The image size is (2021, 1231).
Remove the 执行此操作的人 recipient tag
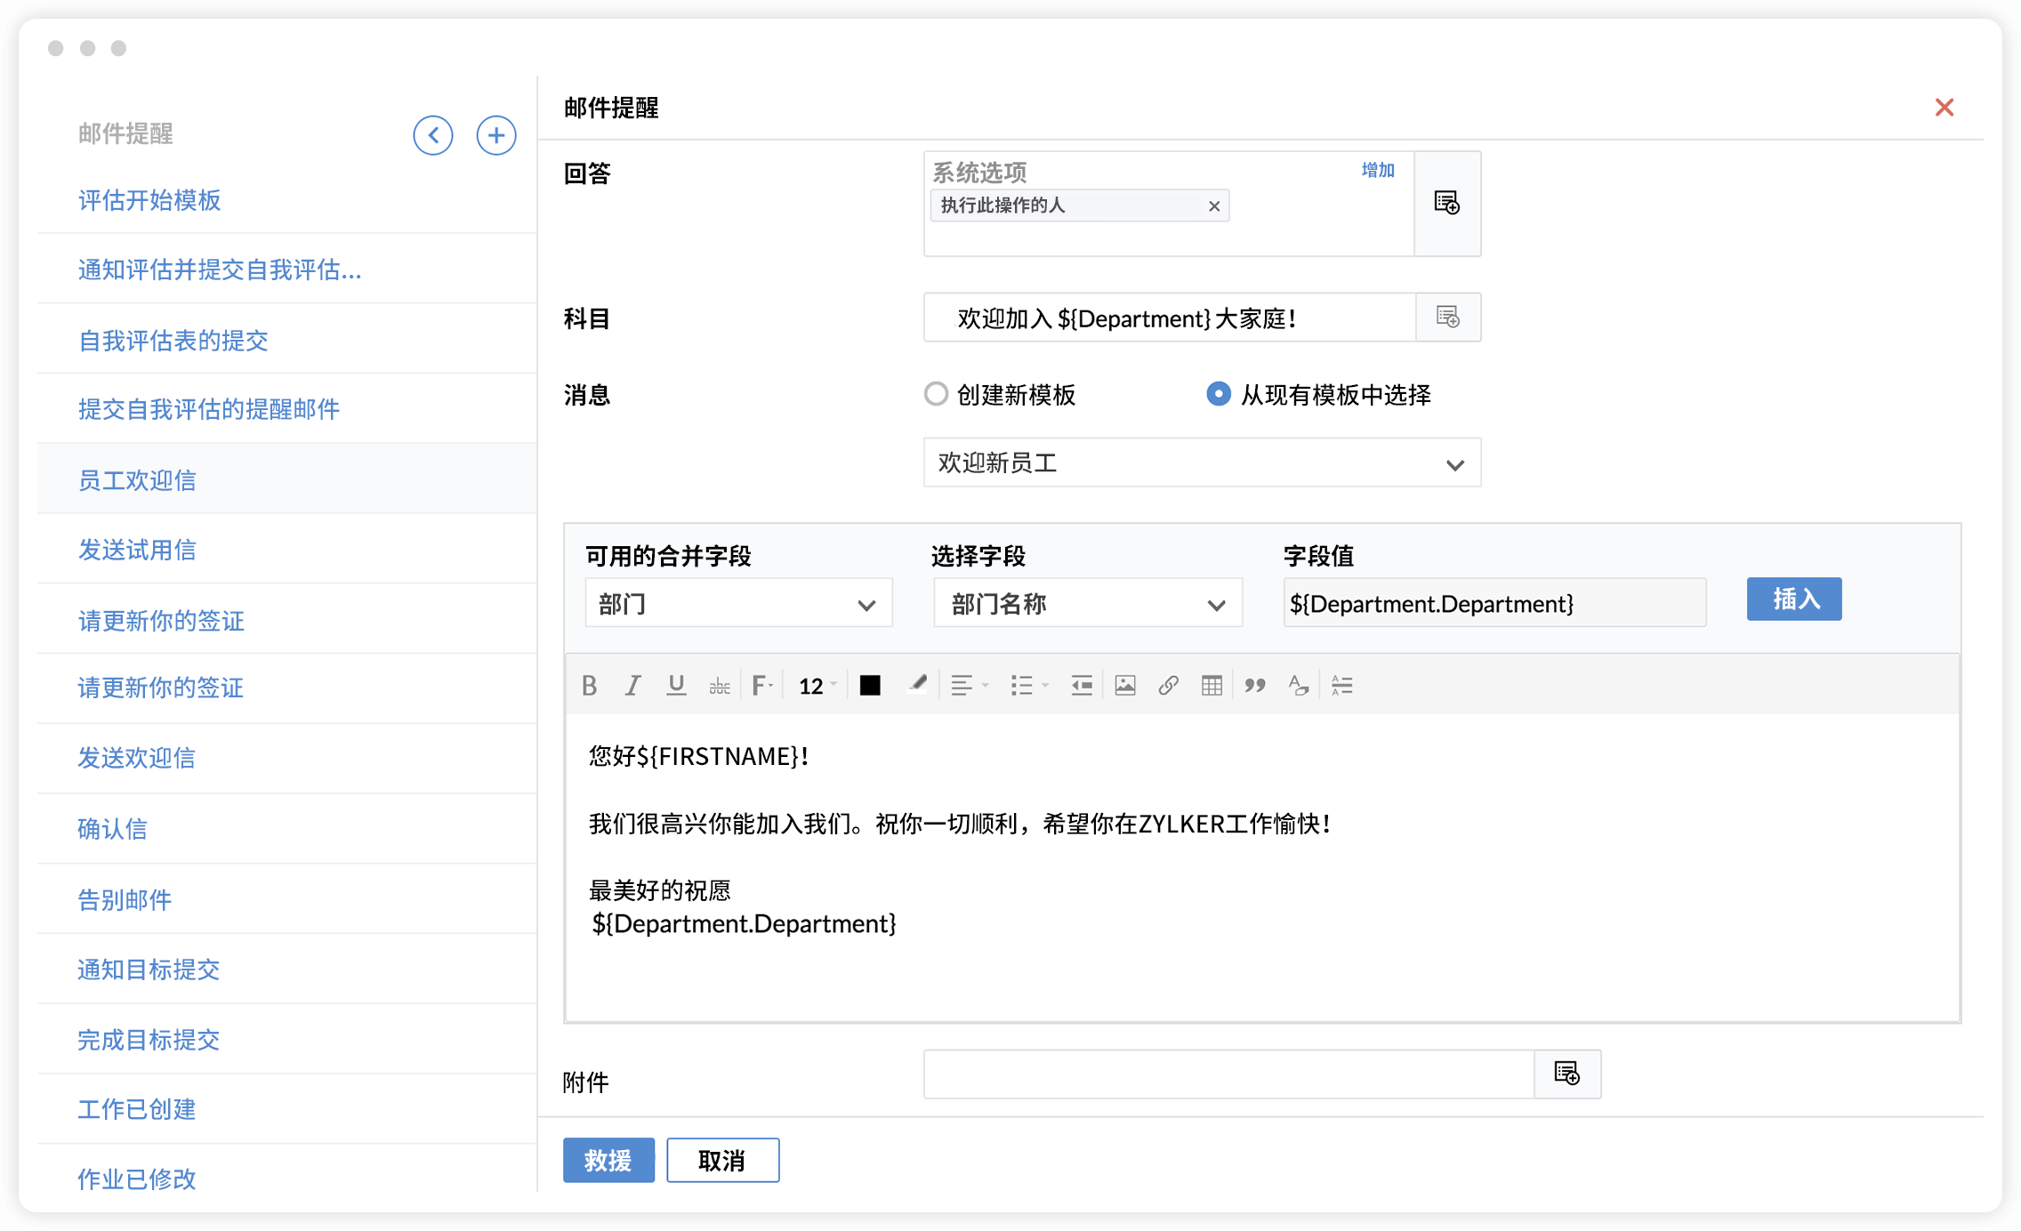tap(1213, 206)
